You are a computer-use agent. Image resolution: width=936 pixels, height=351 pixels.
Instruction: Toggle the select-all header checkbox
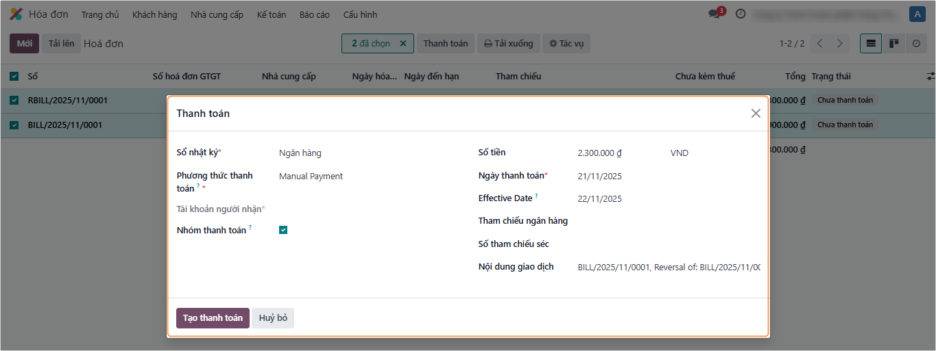point(14,76)
